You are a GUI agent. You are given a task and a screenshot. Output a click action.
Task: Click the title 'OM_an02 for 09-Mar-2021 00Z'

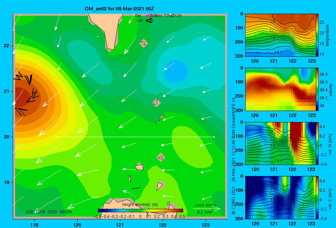pos(119,9)
